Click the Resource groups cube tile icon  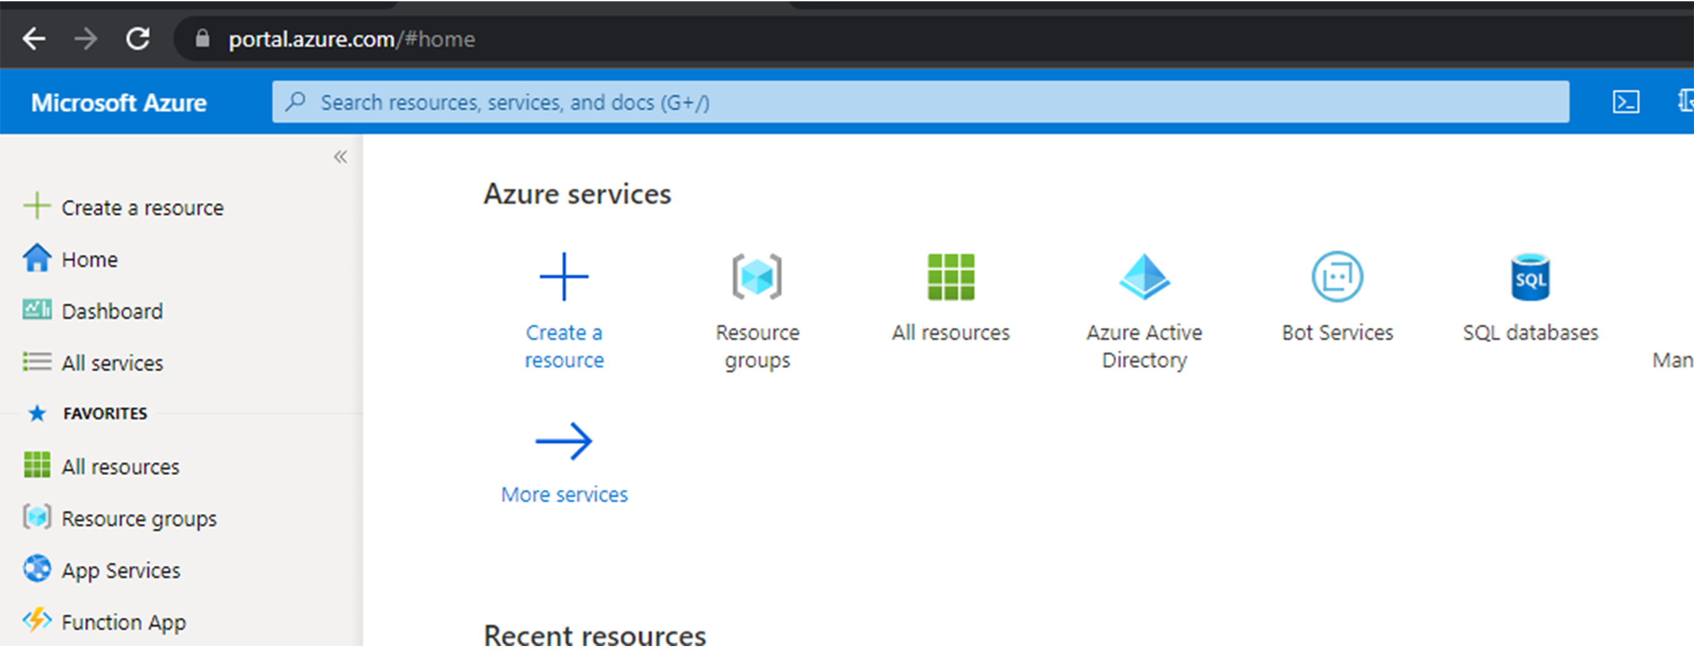(x=757, y=277)
